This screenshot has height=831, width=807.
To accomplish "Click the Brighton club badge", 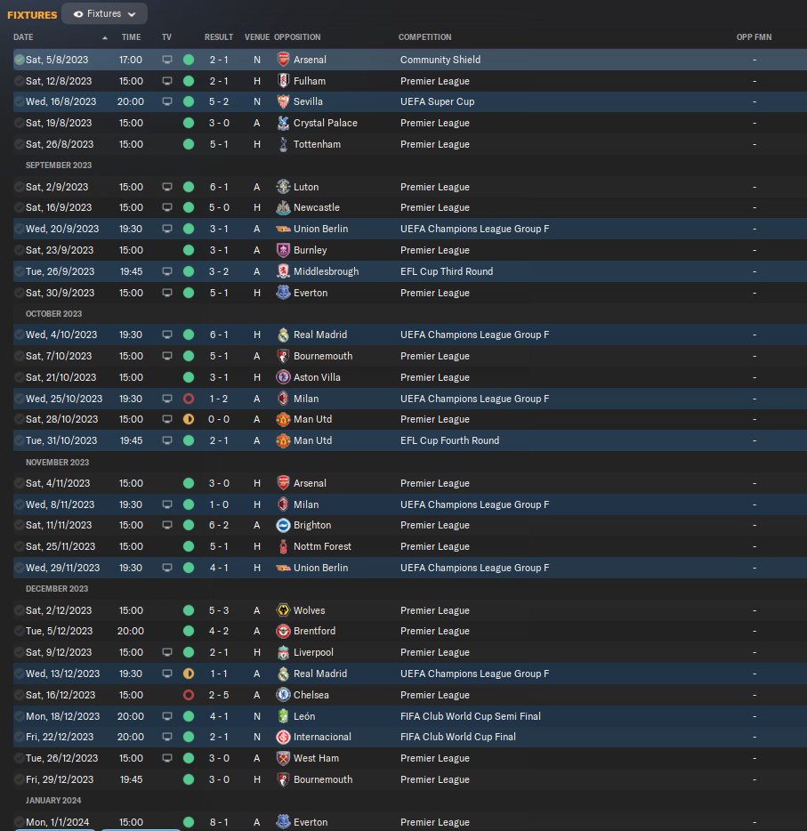I will click(x=284, y=525).
